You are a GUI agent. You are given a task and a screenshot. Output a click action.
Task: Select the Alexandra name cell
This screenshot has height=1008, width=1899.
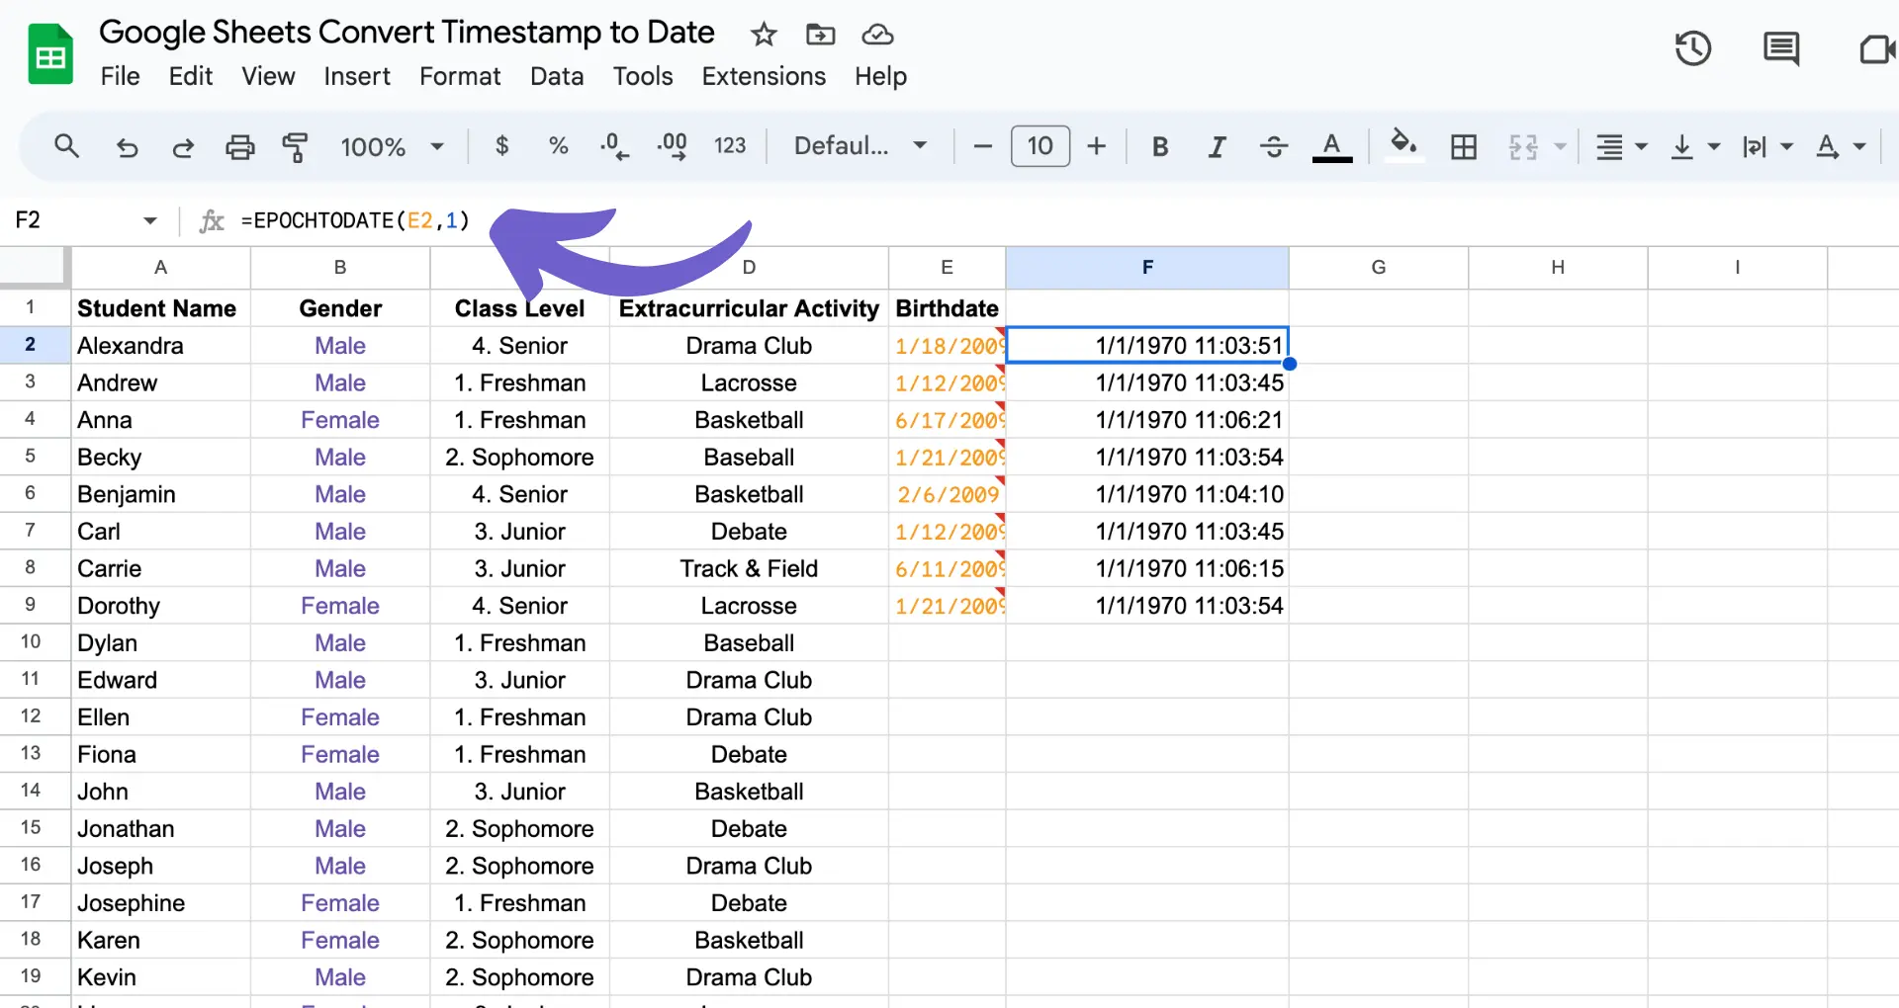click(x=160, y=346)
